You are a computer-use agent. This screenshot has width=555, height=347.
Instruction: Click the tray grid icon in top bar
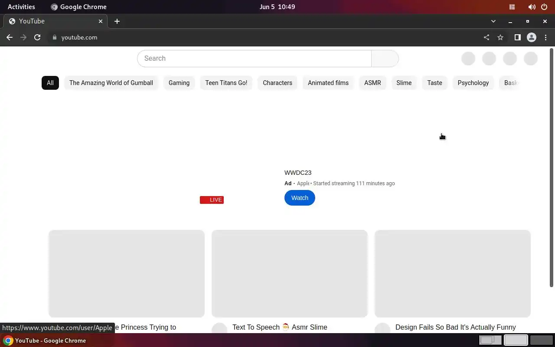tap(512, 7)
